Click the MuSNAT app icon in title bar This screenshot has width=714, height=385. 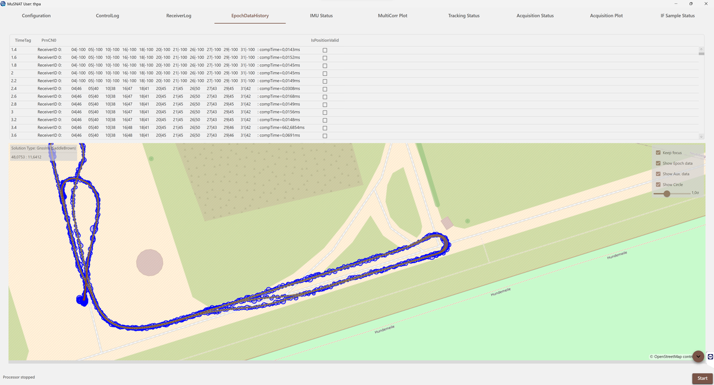pyautogui.click(x=4, y=4)
